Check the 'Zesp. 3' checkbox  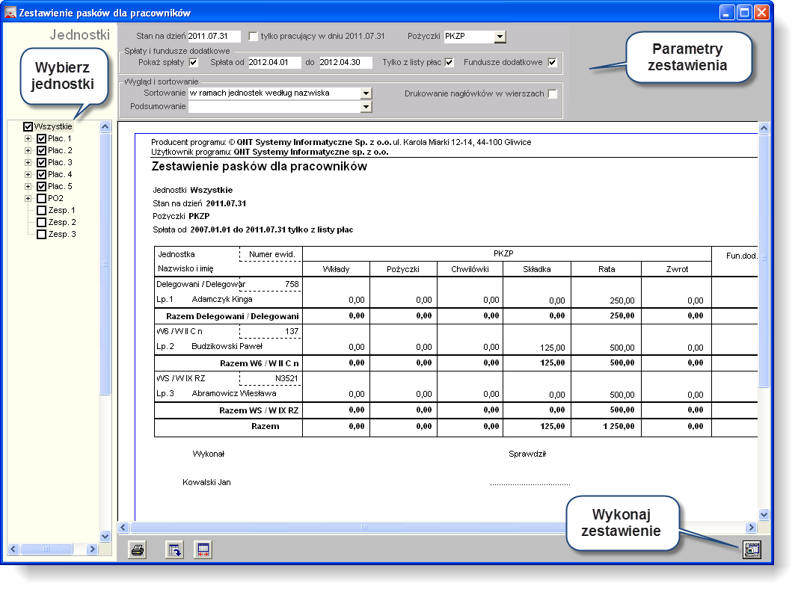[x=42, y=234]
